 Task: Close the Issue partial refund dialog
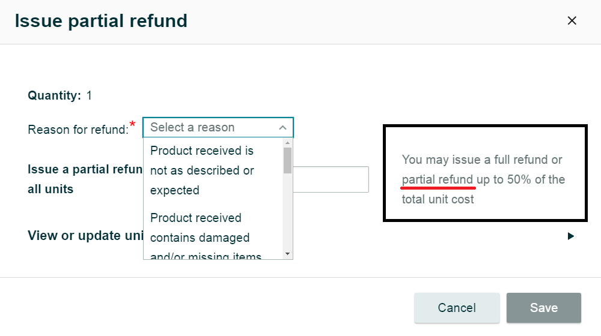point(572,21)
